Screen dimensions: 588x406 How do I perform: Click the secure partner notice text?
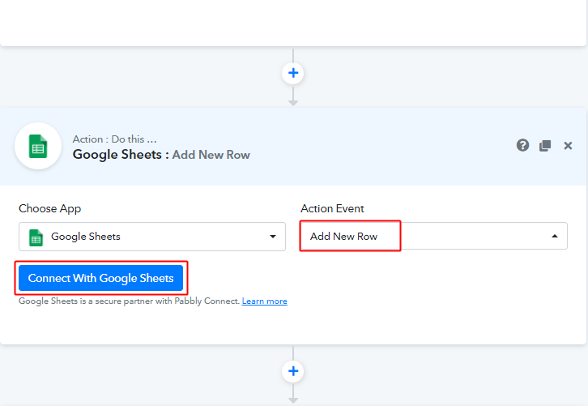129,301
